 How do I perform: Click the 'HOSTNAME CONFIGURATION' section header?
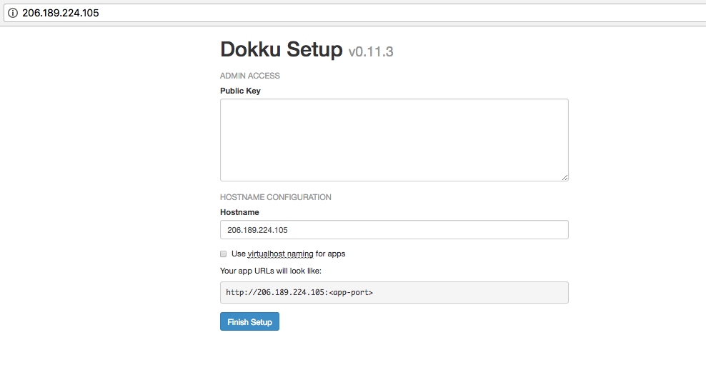[275, 197]
